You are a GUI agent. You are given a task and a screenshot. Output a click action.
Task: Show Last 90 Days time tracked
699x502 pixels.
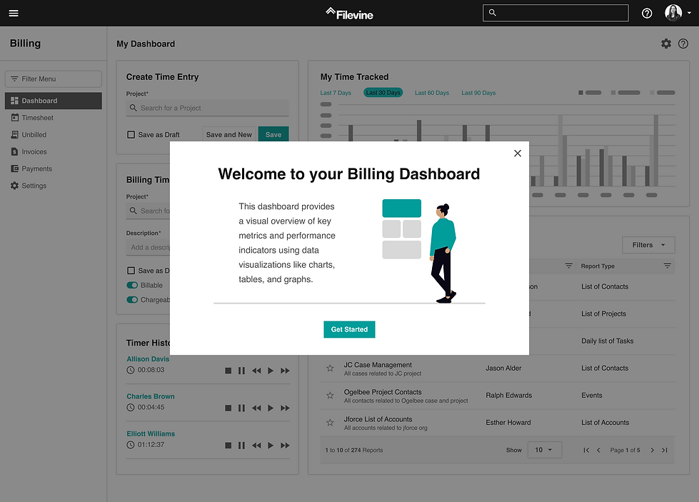click(478, 93)
